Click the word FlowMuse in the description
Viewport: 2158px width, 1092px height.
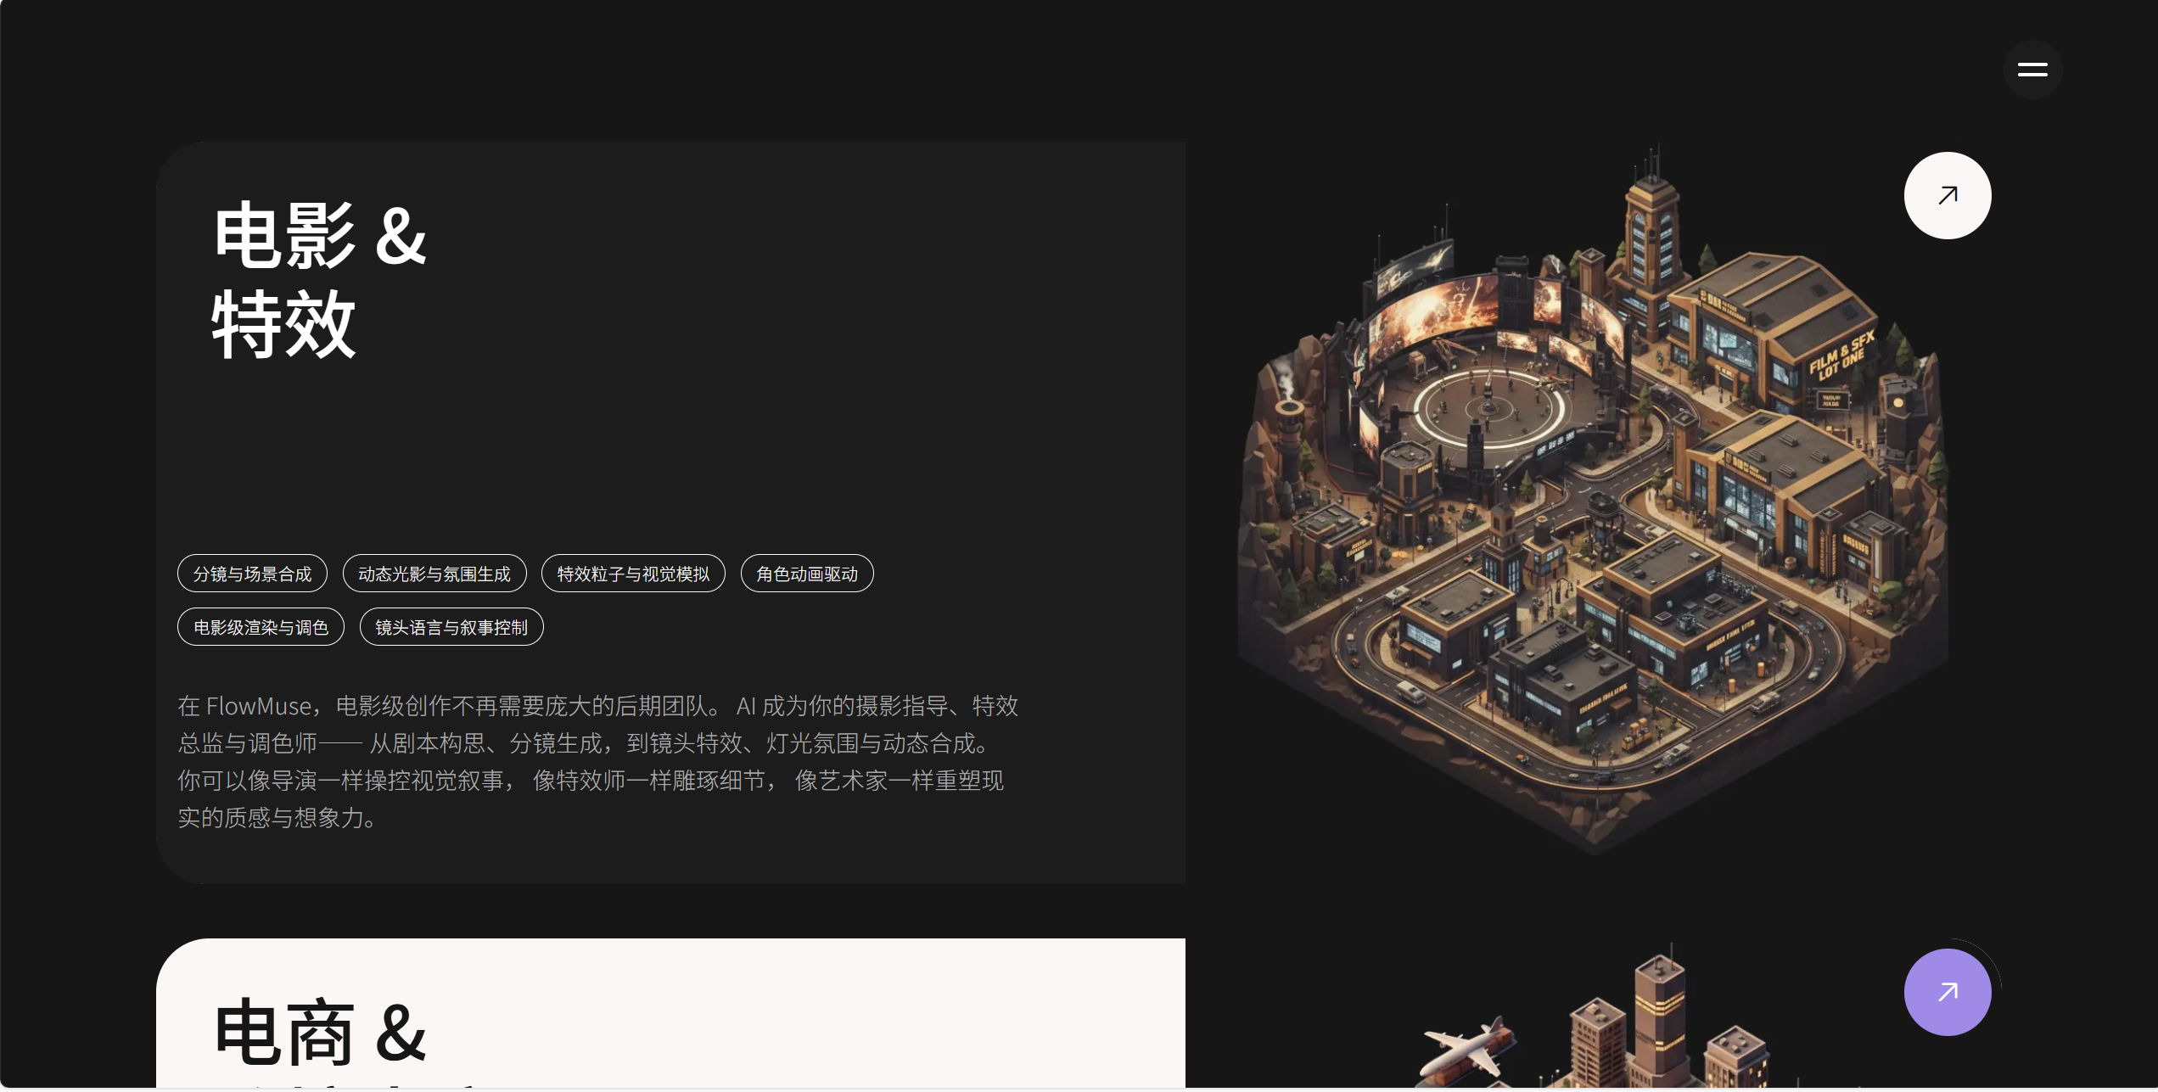tap(259, 706)
